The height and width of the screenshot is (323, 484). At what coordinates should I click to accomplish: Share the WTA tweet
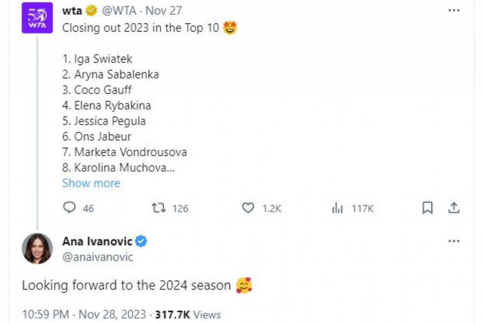454,208
